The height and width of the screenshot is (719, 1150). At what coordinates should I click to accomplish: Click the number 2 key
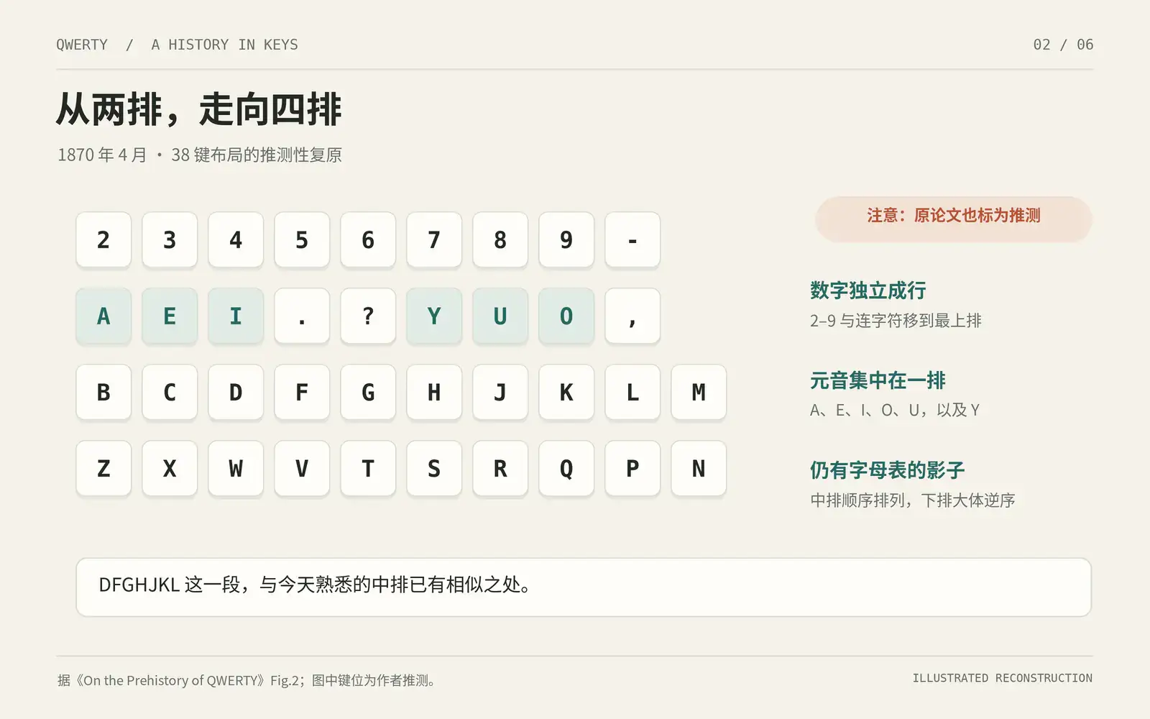[103, 239]
